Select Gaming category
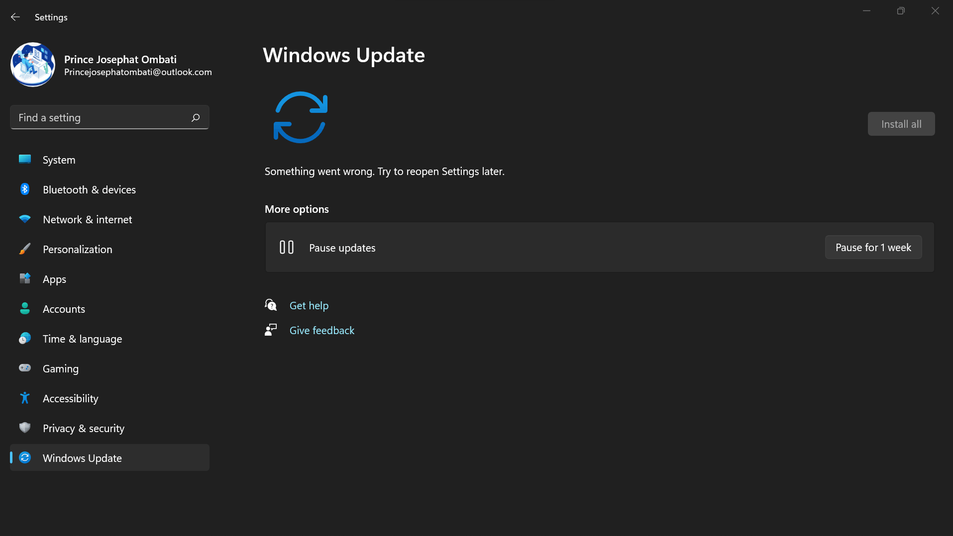The height and width of the screenshot is (536, 953). tap(109, 368)
